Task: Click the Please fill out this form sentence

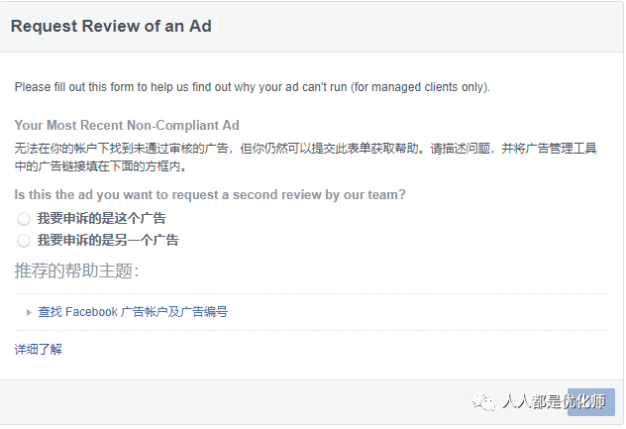Action: tap(253, 87)
